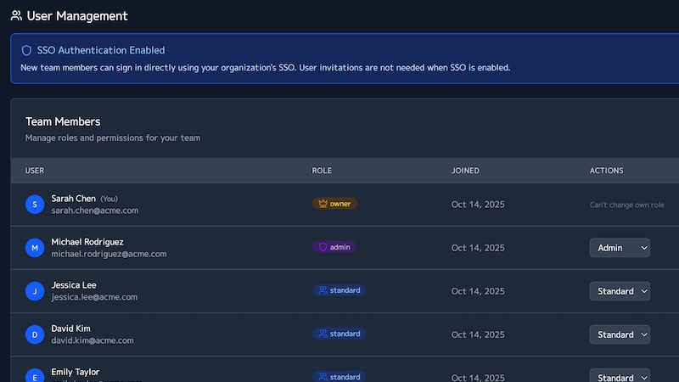Click the crown owner role badge
Image resolution: width=679 pixels, height=382 pixels.
click(334, 204)
